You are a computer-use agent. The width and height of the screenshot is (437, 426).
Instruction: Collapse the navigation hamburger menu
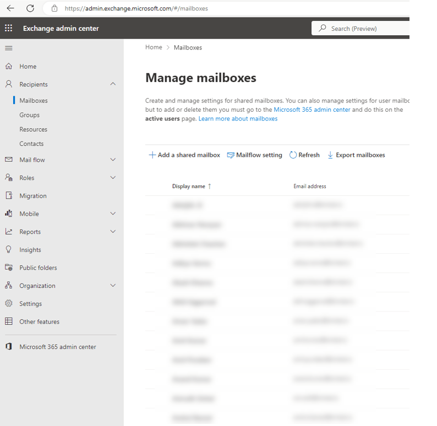coord(8,48)
